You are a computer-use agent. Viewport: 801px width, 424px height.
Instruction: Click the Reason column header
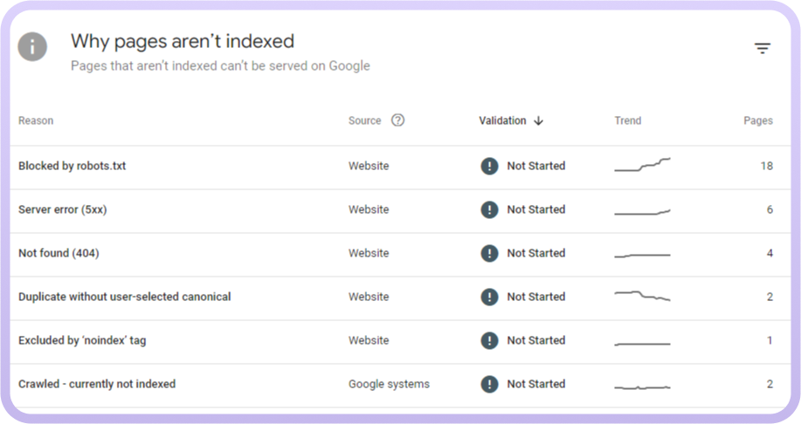tap(36, 120)
